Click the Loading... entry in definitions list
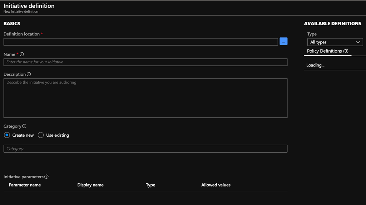 315,65
